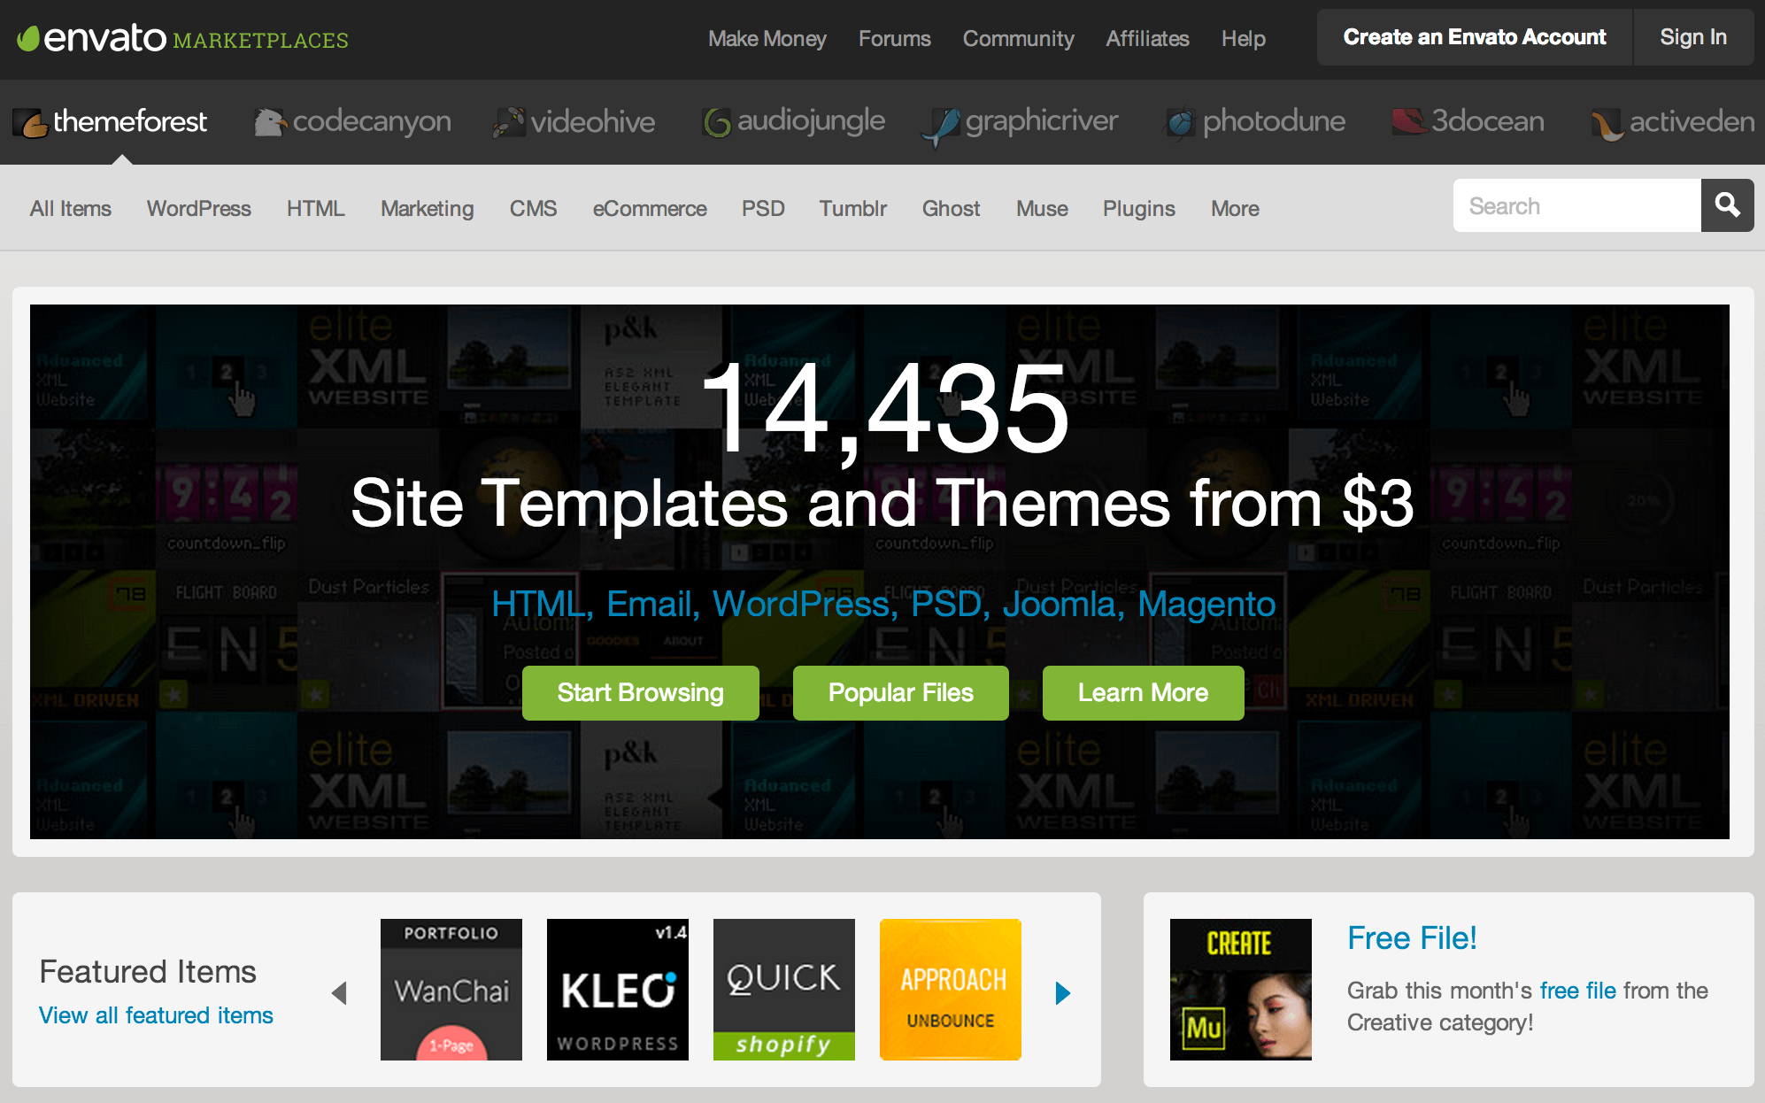Screen dimensions: 1765x1103
Task: Click the Envato leaf logo
Action: [x=30, y=38]
